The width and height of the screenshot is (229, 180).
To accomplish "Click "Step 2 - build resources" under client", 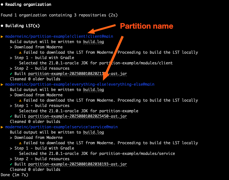I will (x=42, y=68).
